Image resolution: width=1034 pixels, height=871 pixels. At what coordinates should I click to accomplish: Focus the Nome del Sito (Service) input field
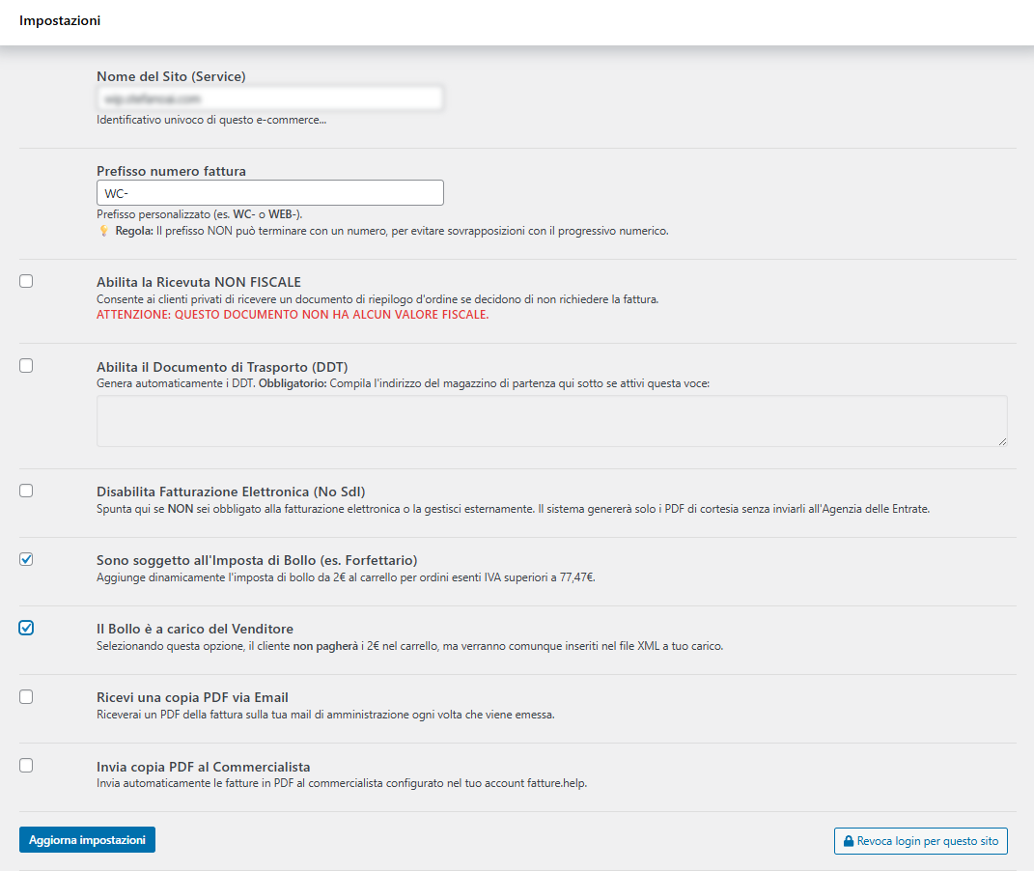tap(269, 98)
